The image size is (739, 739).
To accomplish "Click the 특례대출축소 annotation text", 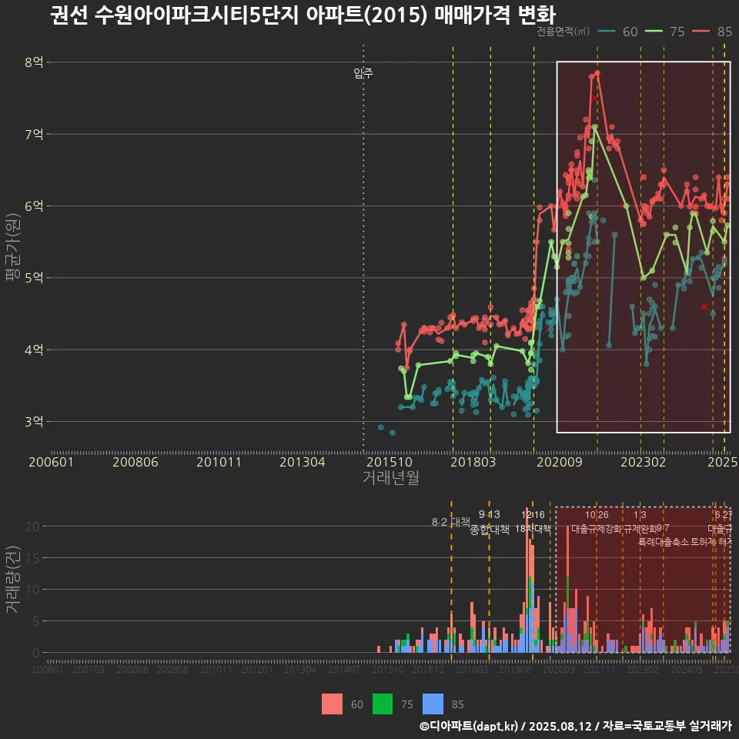I will tap(664, 542).
